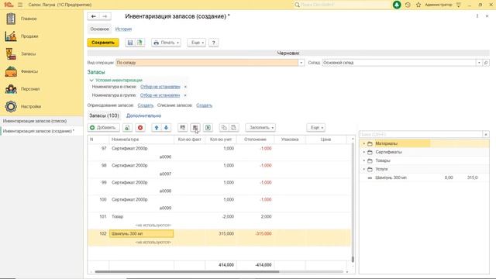The width and height of the screenshot is (496, 279).
Task: Open help with question mark button
Action: [x=214, y=43]
